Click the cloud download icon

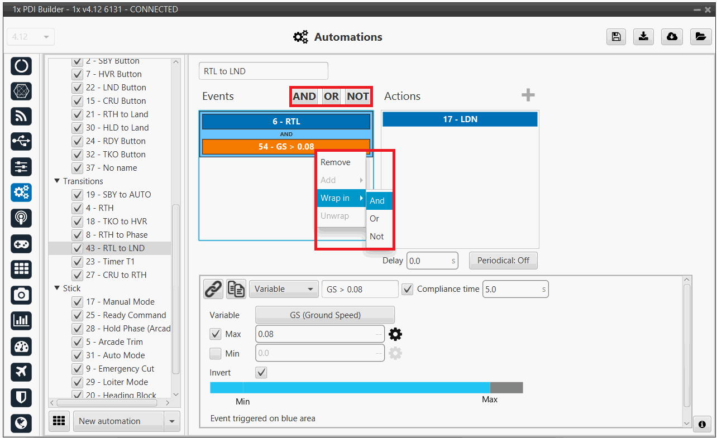coord(672,37)
